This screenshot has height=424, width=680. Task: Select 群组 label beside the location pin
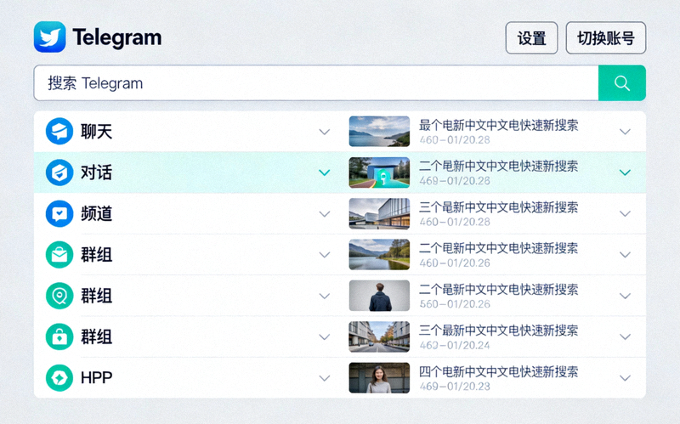point(96,296)
